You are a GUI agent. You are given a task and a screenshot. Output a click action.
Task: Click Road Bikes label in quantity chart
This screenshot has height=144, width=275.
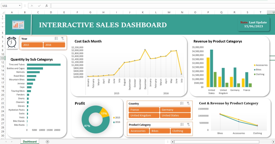tap(19, 76)
